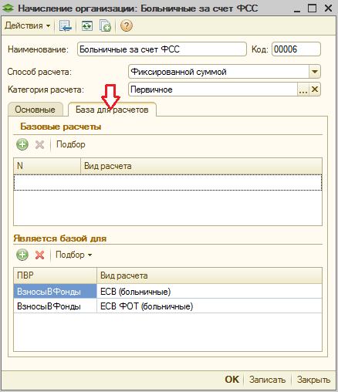Switch to the Основные tab

coord(35,110)
